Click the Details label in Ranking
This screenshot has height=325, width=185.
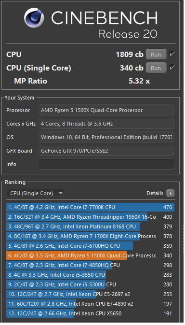[155, 193]
